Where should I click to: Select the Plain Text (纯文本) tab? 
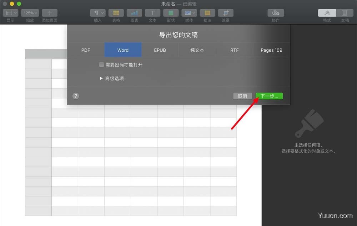197,50
